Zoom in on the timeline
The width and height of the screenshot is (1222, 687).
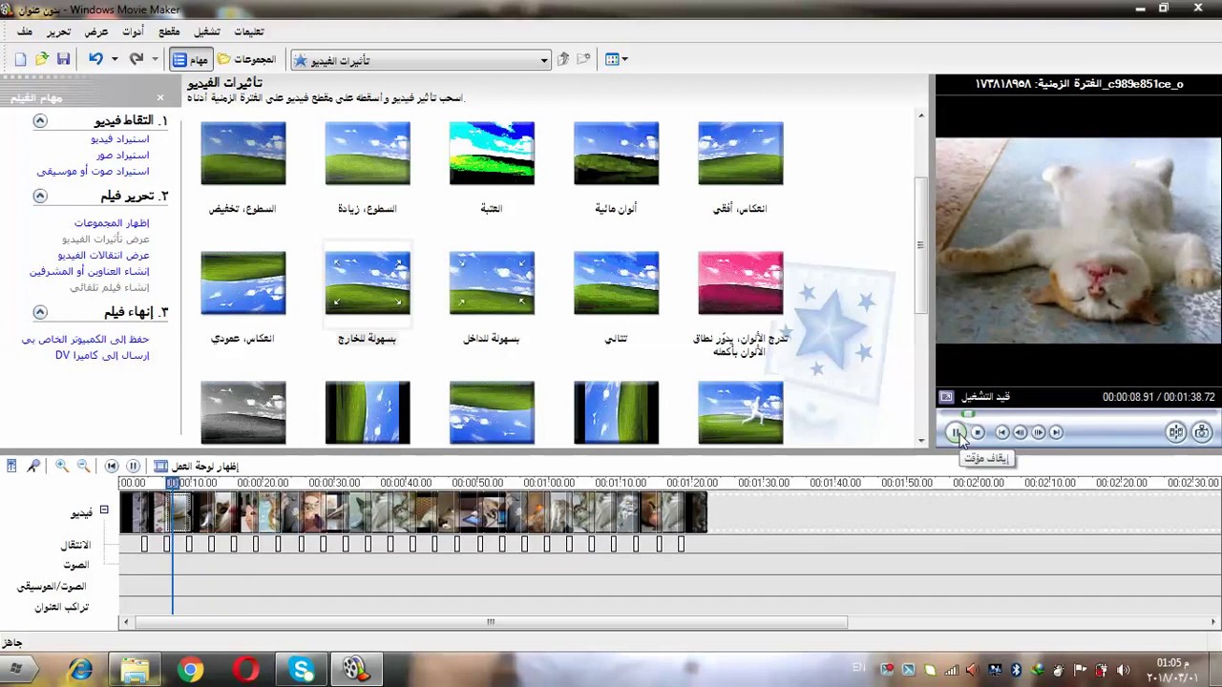(62, 466)
